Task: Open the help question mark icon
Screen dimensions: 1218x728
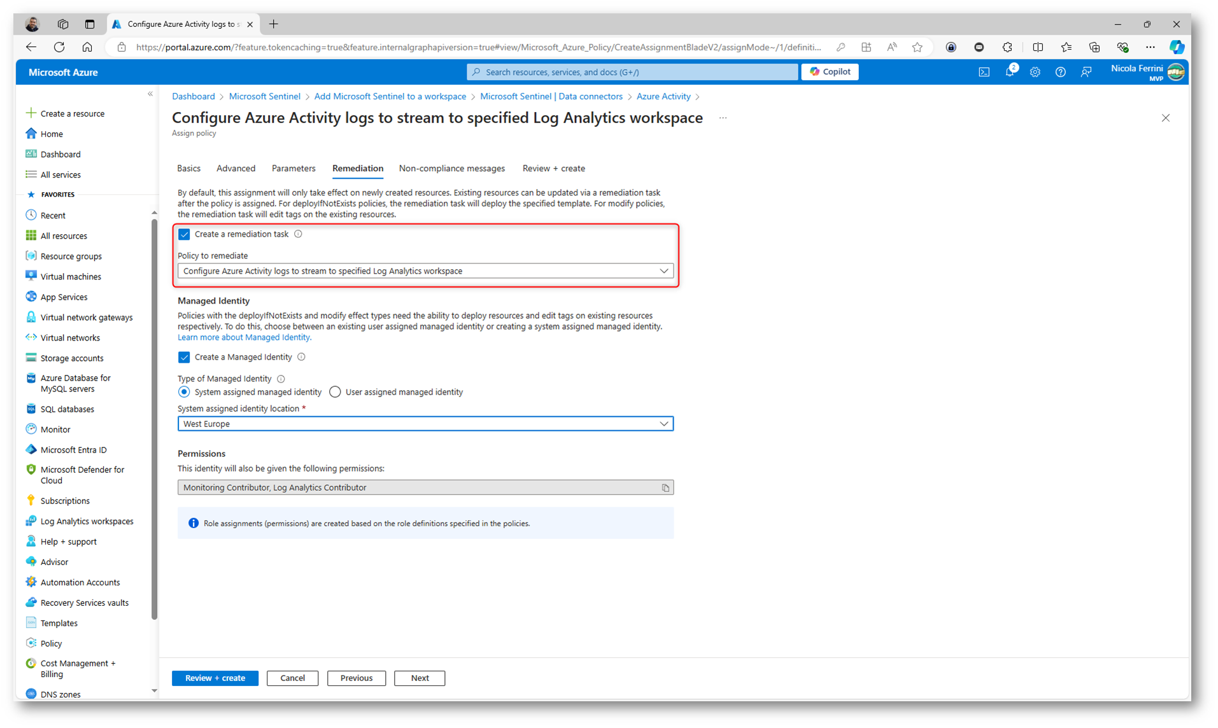Action: (x=1060, y=72)
